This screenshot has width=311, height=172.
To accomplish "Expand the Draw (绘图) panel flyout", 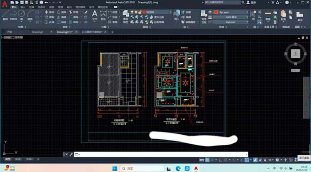I will pos(22,27).
